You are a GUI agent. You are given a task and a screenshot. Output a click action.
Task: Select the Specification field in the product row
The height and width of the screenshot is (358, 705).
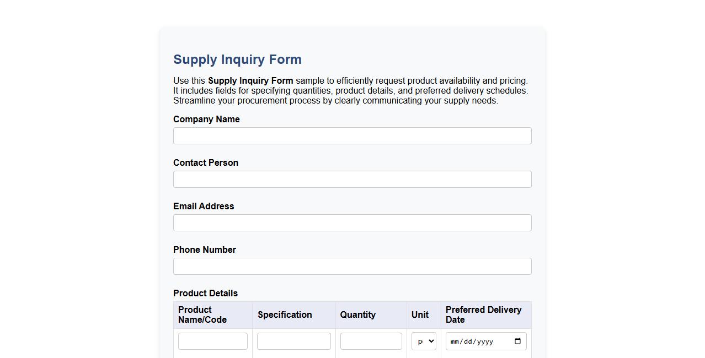[293, 341]
